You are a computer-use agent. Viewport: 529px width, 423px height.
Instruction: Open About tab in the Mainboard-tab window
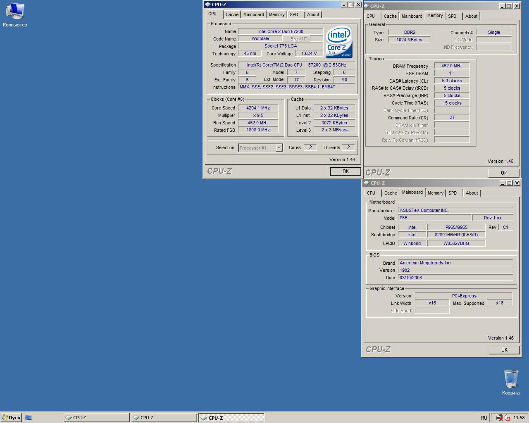[472, 193]
